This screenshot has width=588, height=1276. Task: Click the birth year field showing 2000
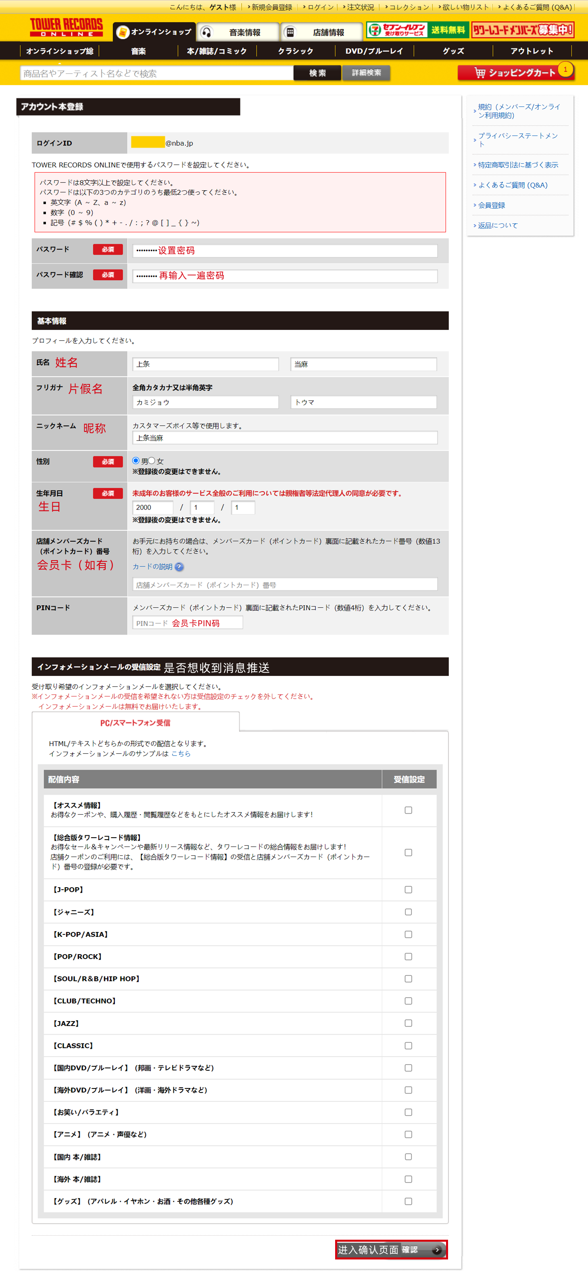pyautogui.click(x=153, y=507)
